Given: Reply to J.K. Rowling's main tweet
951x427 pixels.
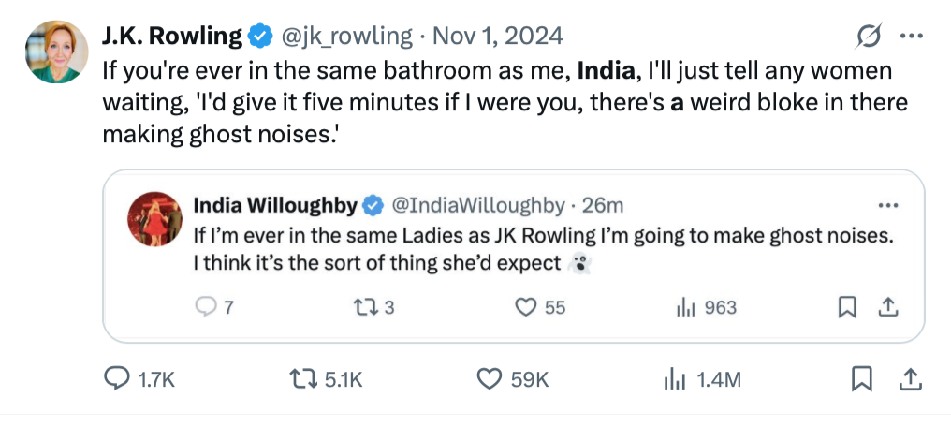Looking at the screenshot, I should point(116,378).
